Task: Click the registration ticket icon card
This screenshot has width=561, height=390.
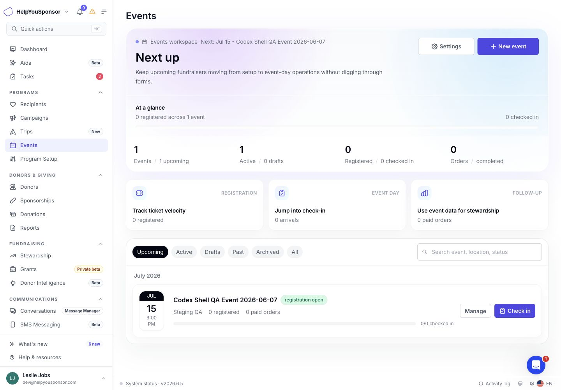Action: tap(139, 193)
